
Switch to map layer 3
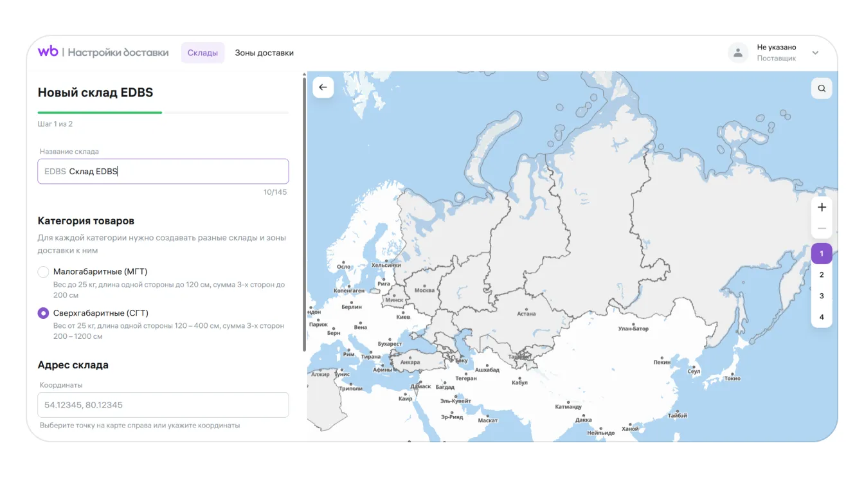pos(822,296)
